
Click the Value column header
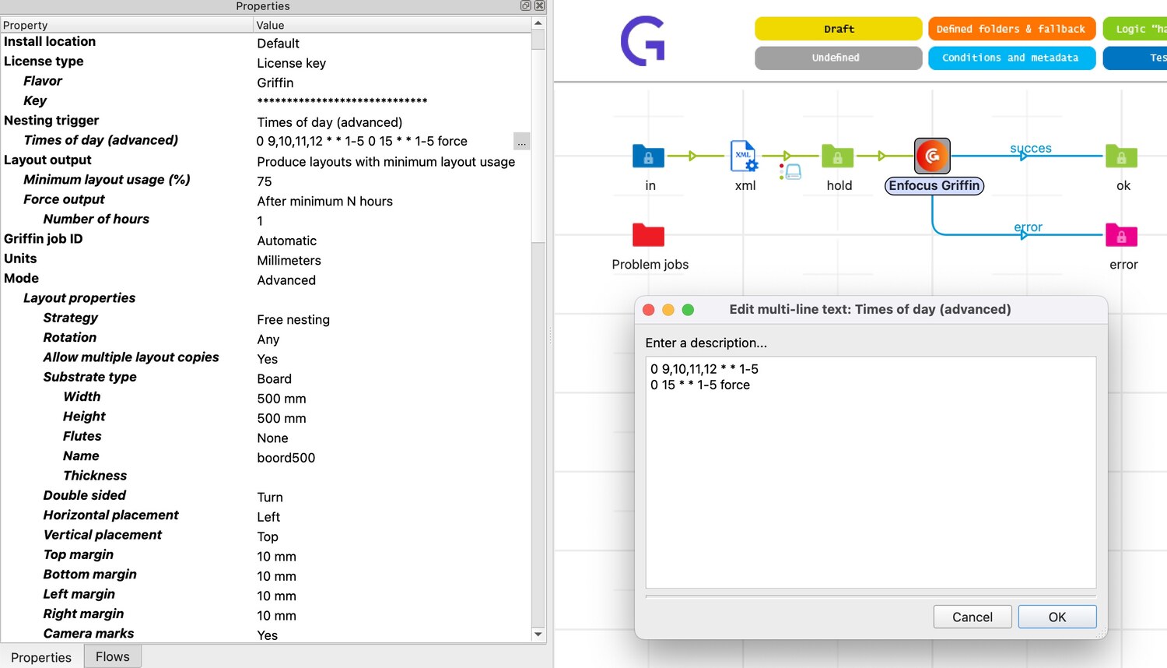[x=392, y=25]
